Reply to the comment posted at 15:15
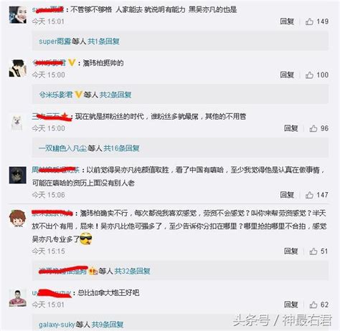The image size is (340, 331). coord(291,251)
